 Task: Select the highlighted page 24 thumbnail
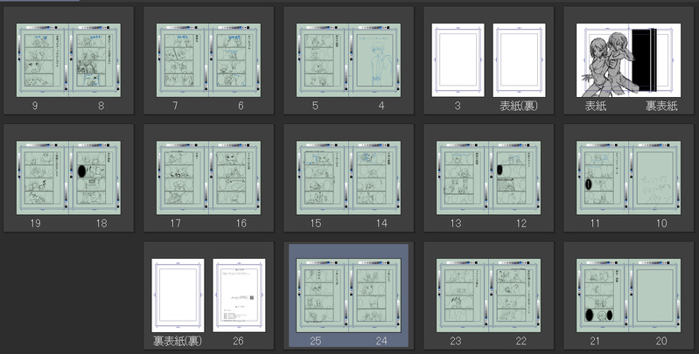[x=374, y=295]
